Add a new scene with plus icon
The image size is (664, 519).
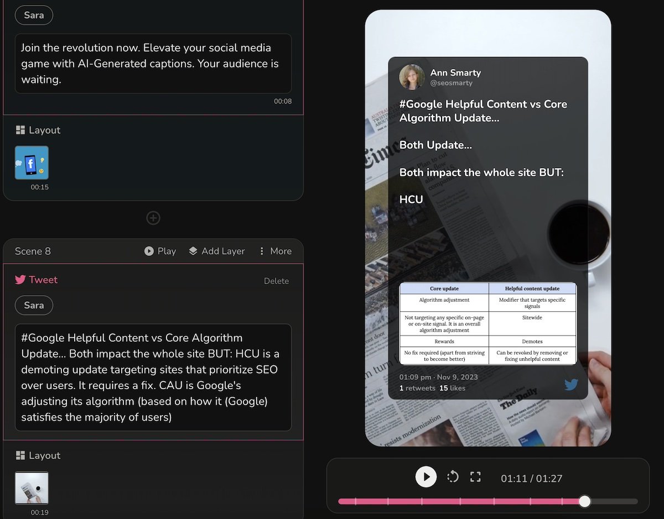click(x=153, y=218)
